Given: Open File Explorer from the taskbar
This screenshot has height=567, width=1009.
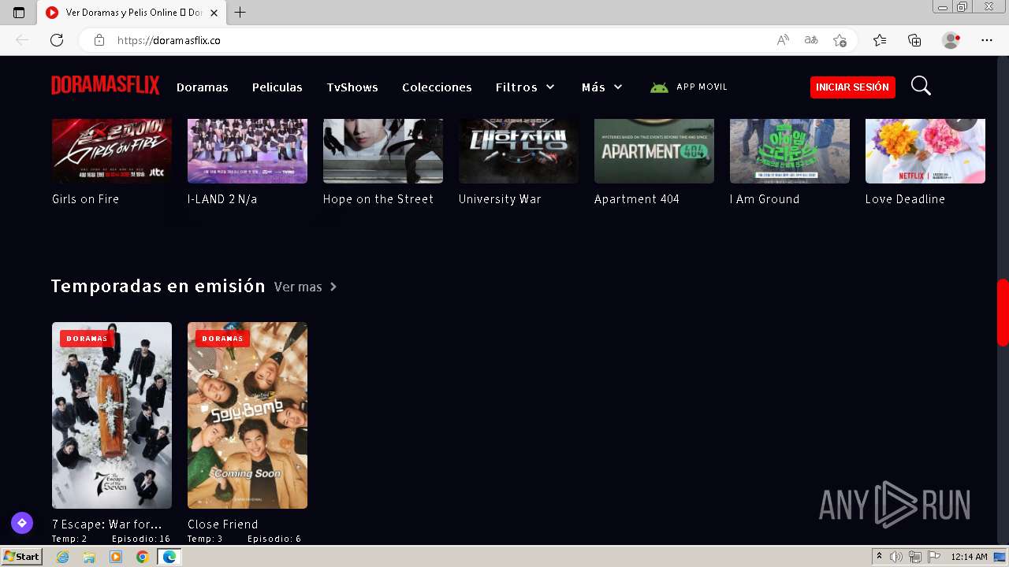Looking at the screenshot, I should [89, 557].
